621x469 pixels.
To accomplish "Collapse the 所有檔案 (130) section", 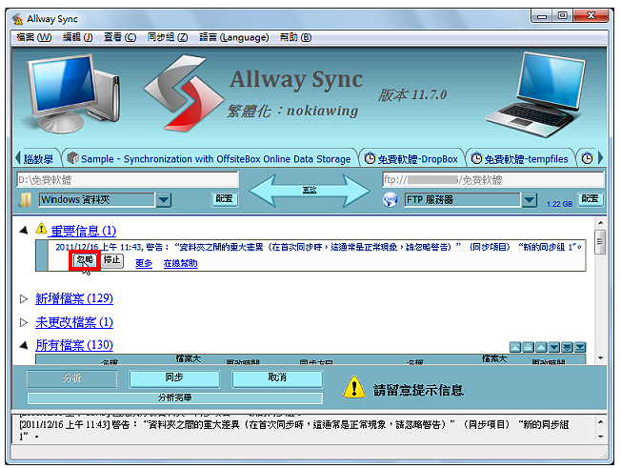I will tap(24, 345).
